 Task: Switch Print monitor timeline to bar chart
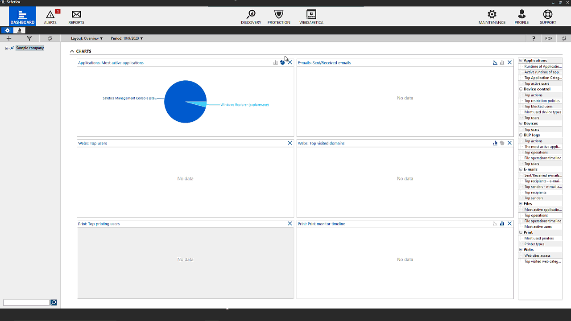[501, 223]
